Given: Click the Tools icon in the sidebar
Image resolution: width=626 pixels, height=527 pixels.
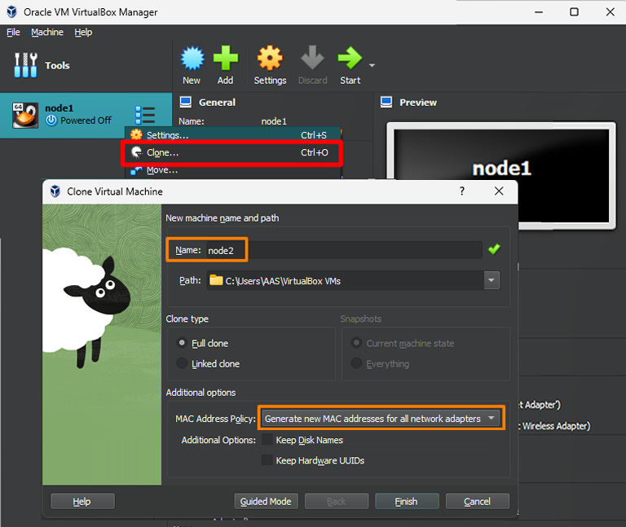Looking at the screenshot, I should click(25, 65).
